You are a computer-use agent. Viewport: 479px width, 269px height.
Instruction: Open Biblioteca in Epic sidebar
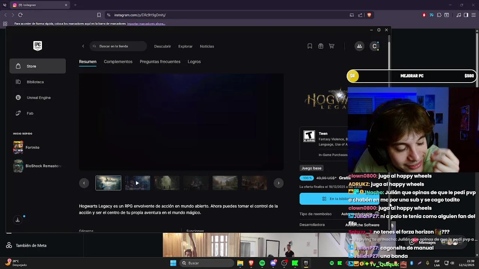tap(37, 82)
